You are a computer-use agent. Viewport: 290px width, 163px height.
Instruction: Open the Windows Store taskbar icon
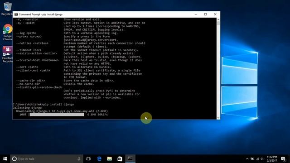120,159
